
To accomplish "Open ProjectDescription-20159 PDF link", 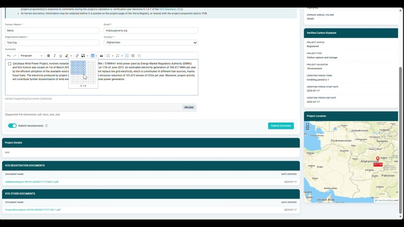I will click(x=33, y=210).
